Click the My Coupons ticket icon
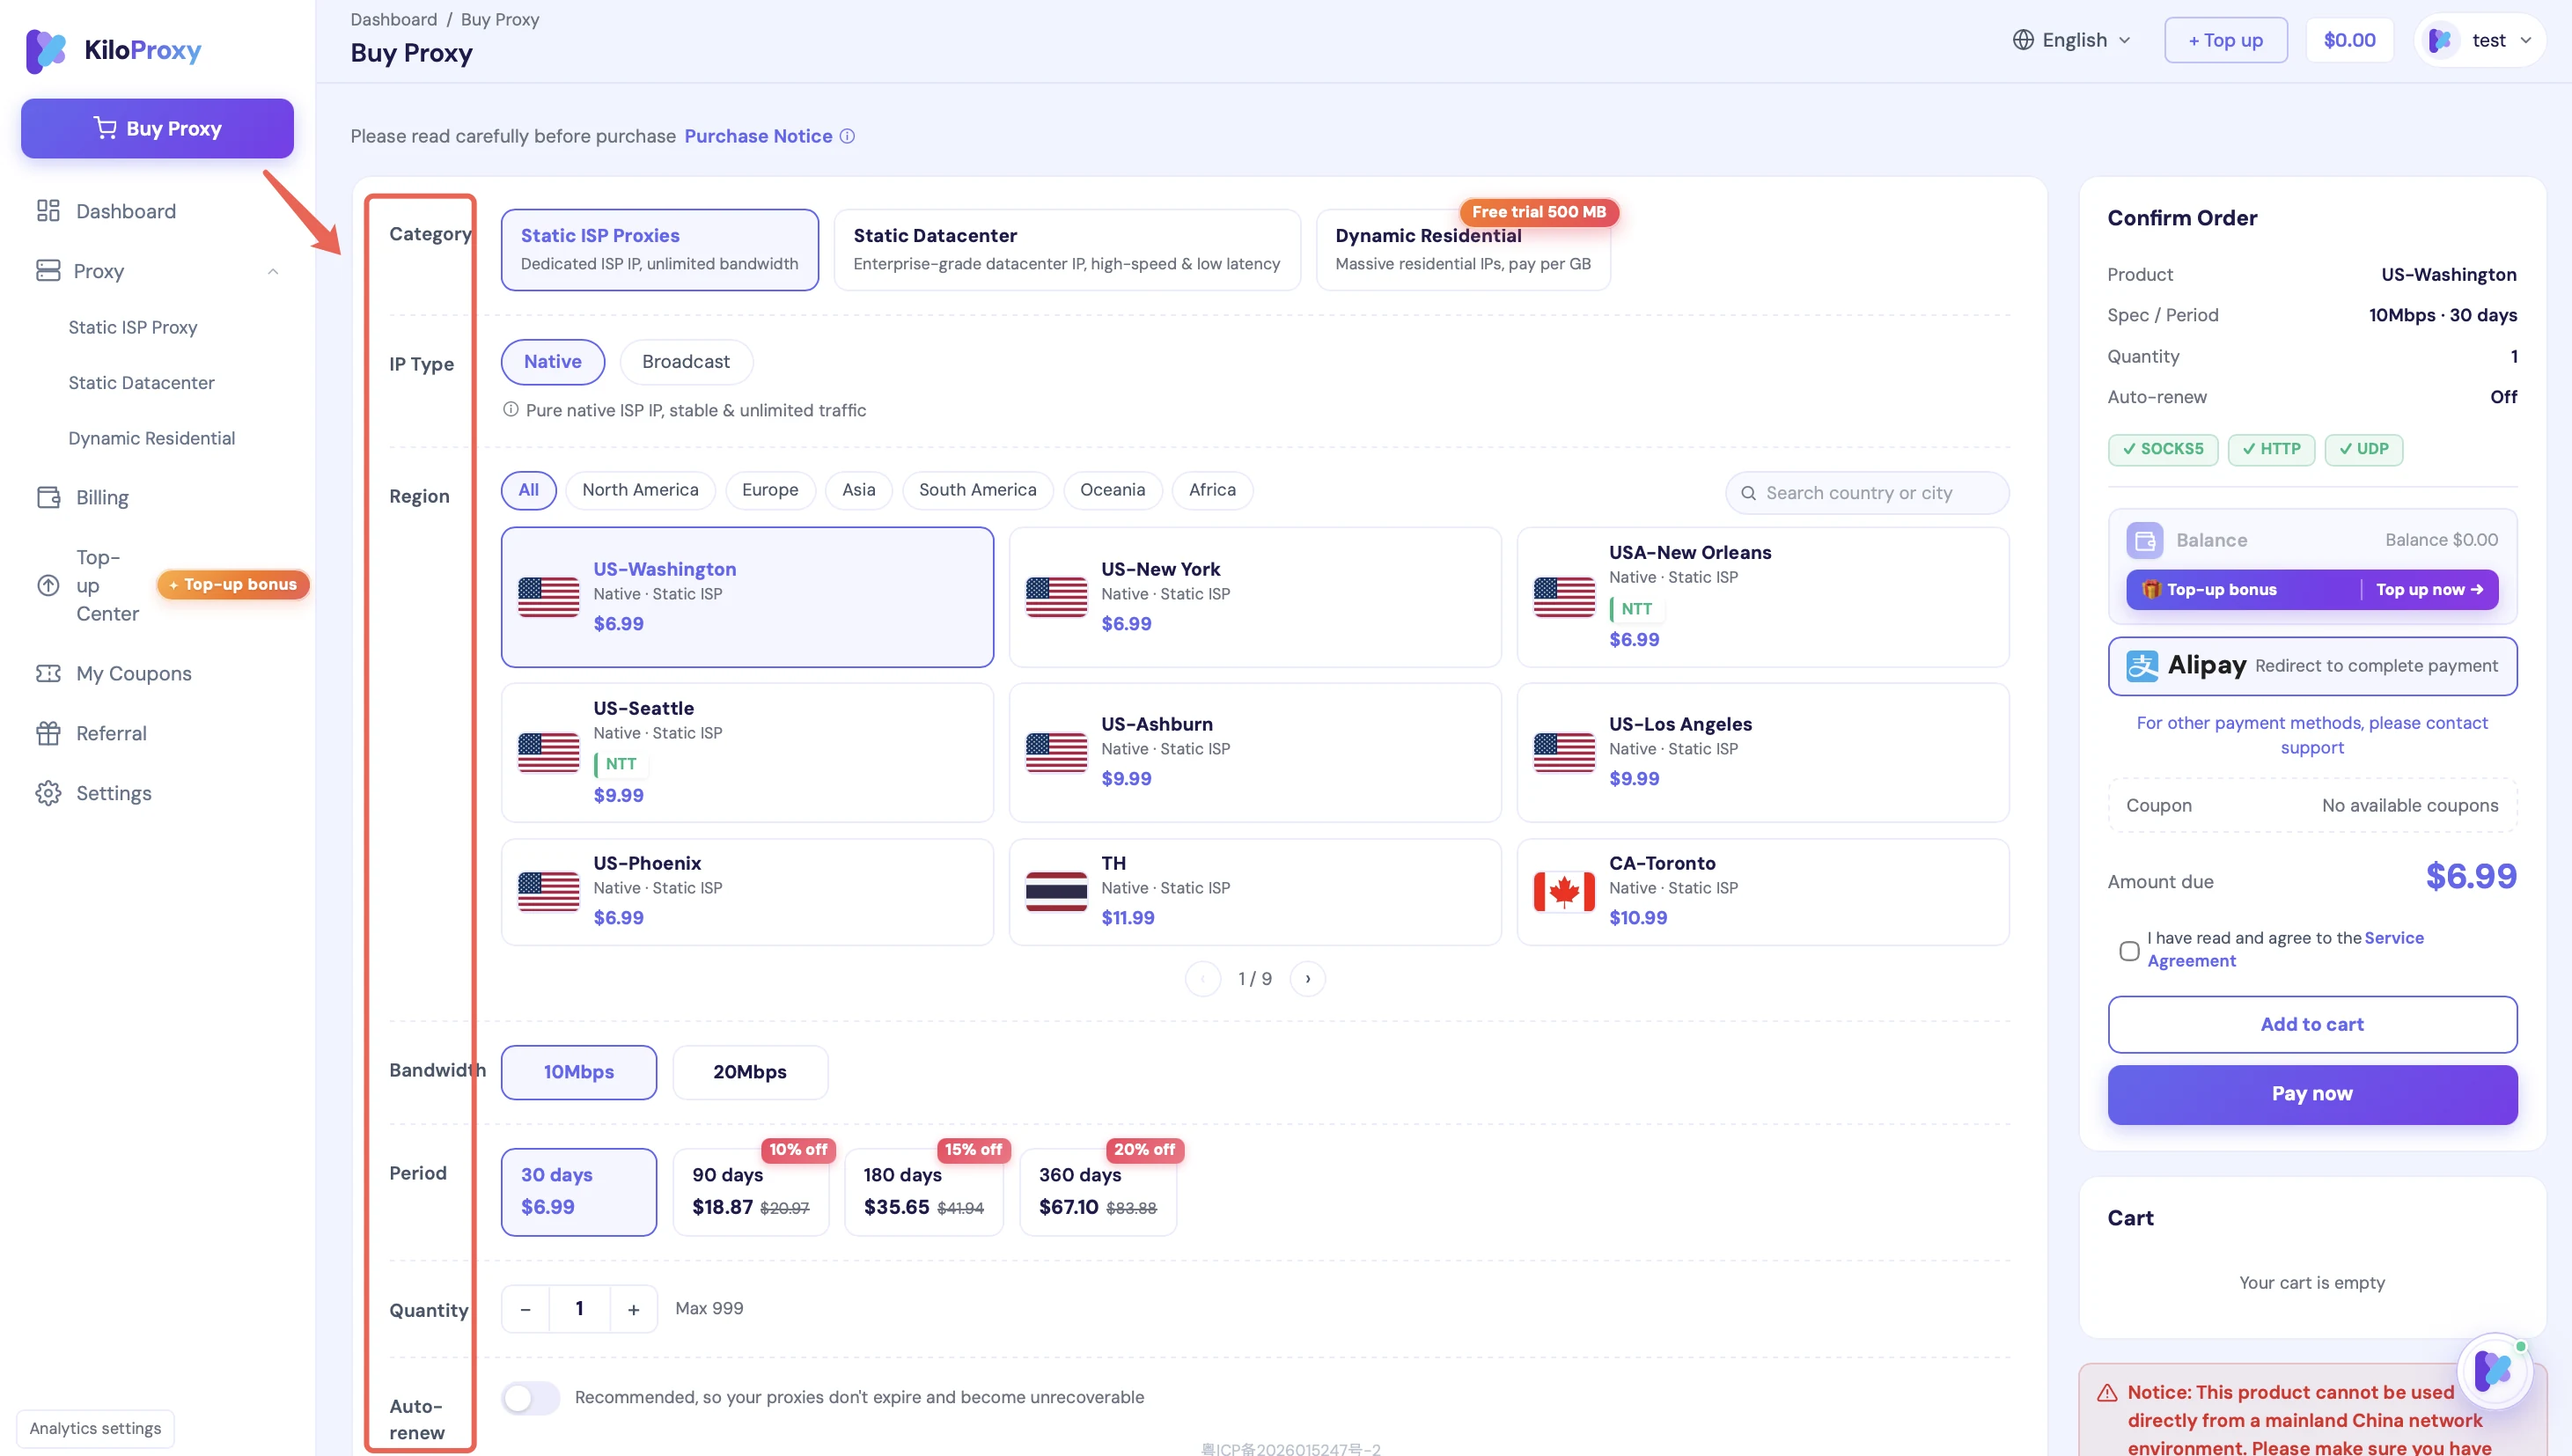This screenshot has height=1456, width=2572. pos(48,673)
